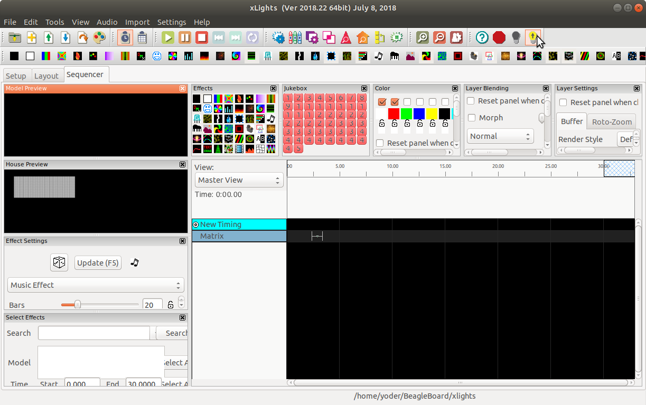This screenshot has width=646, height=405.
Task: Click the Update (F5) button
Action: tap(98, 263)
